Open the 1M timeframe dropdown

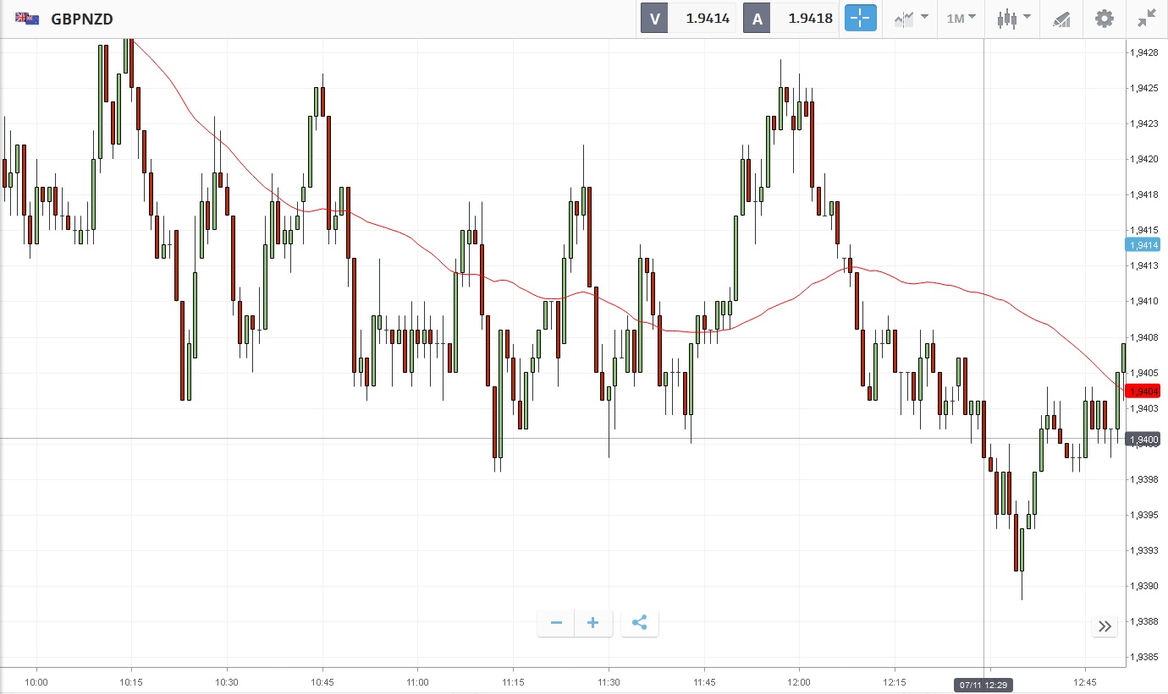point(961,18)
